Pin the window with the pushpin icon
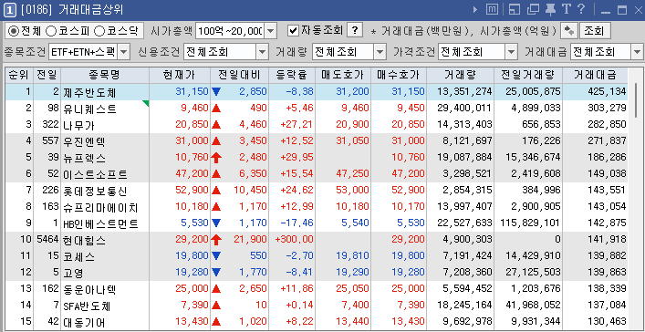Screen dimensions: 645x332 pos(550,9)
